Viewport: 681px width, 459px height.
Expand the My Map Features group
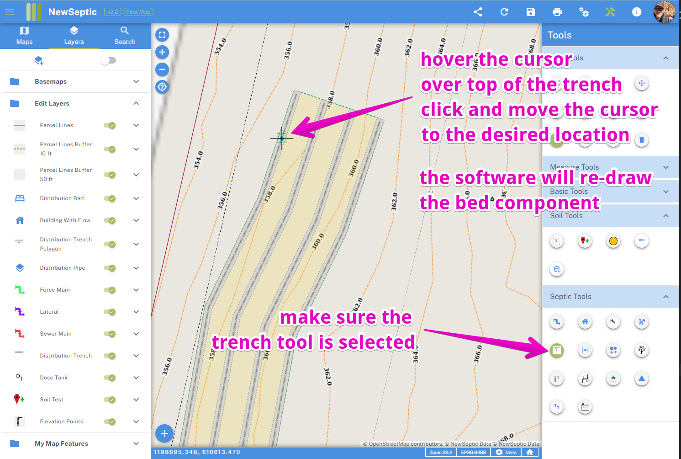pos(136,443)
